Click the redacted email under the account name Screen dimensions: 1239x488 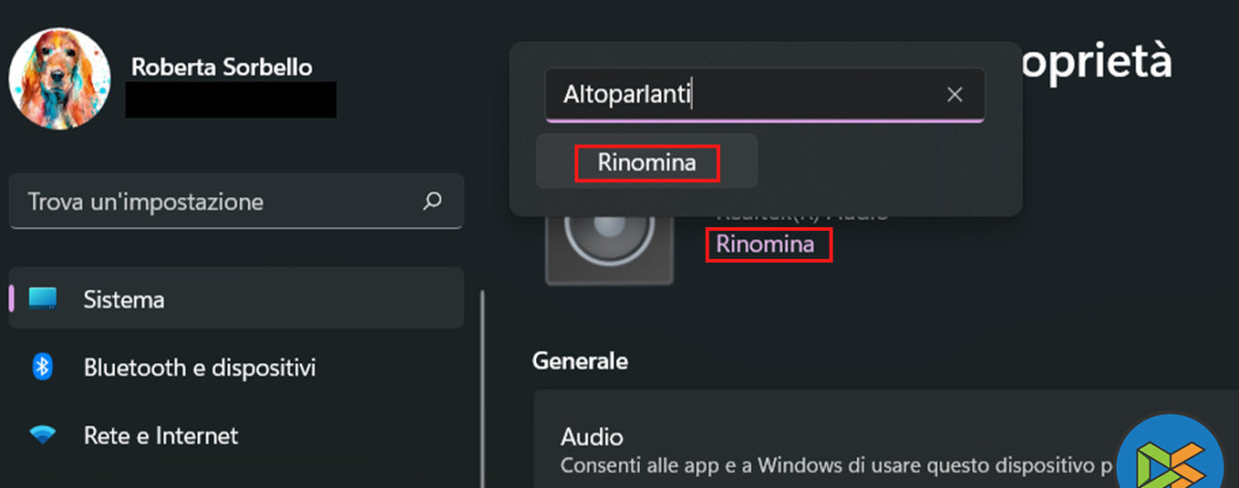(231, 99)
